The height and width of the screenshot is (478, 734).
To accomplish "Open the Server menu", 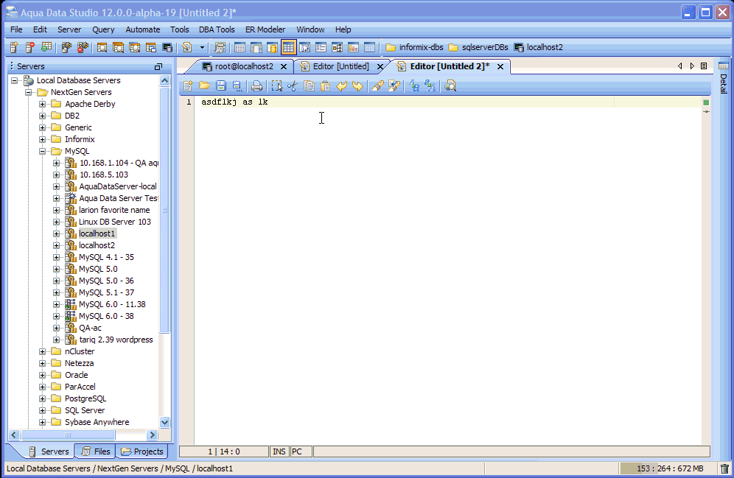I will click(x=69, y=29).
